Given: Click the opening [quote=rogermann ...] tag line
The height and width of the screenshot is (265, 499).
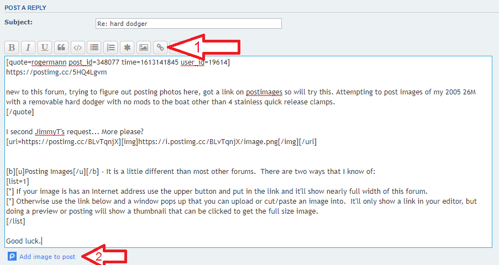Looking at the screenshot, I should 118,62.
